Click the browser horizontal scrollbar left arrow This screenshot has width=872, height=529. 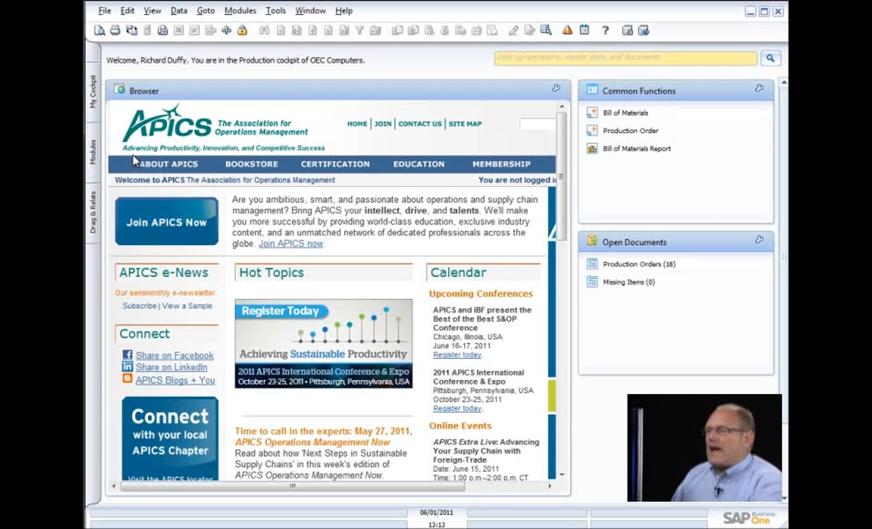[114, 485]
